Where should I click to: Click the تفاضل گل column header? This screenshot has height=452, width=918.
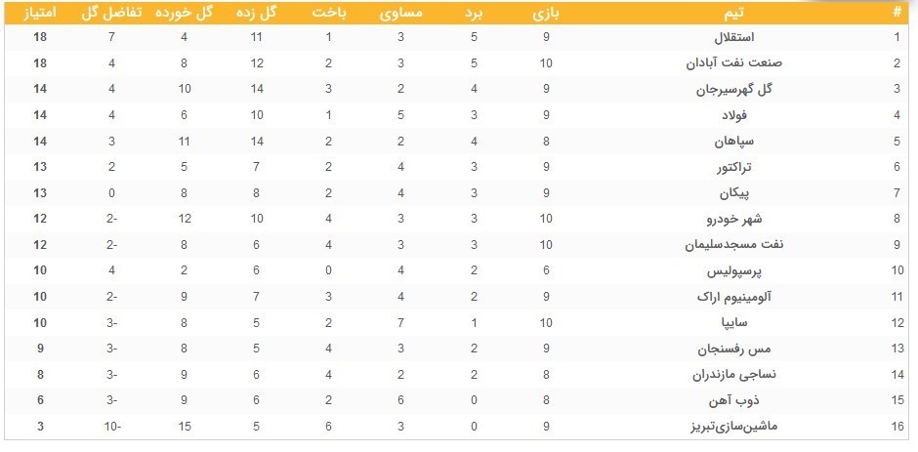(x=112, y=13)
